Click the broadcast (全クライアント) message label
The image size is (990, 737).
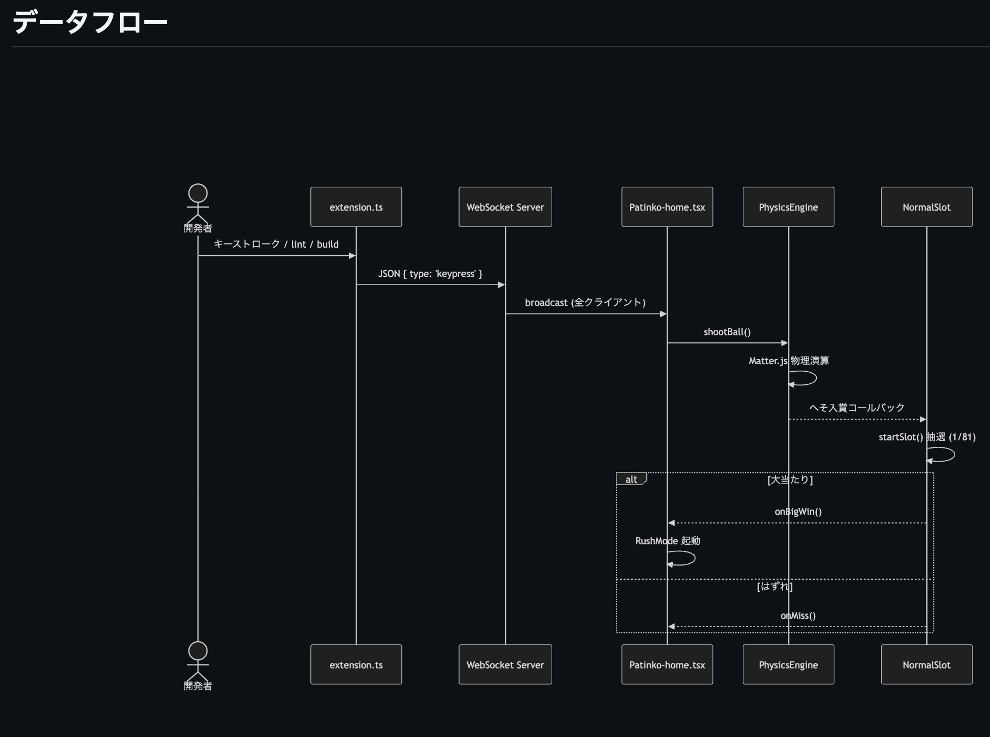585,303
